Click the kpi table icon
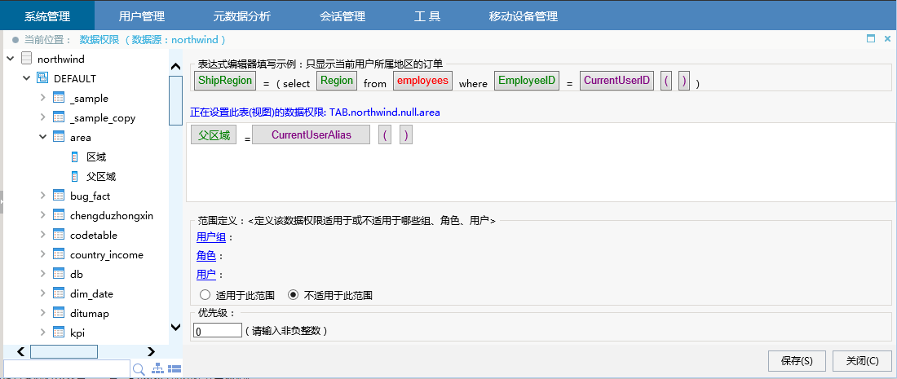Image resolution: width=897 pixels, height=379 pixels. pos(59,333)
